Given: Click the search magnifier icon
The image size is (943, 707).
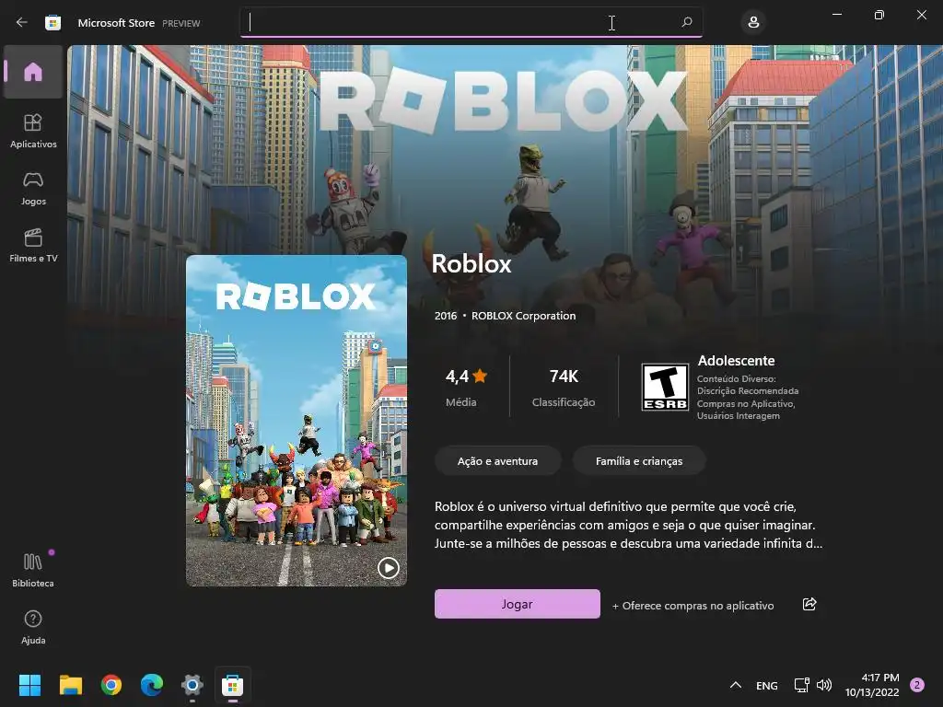Looking at the screenshot, I should [x=687, y=22].
